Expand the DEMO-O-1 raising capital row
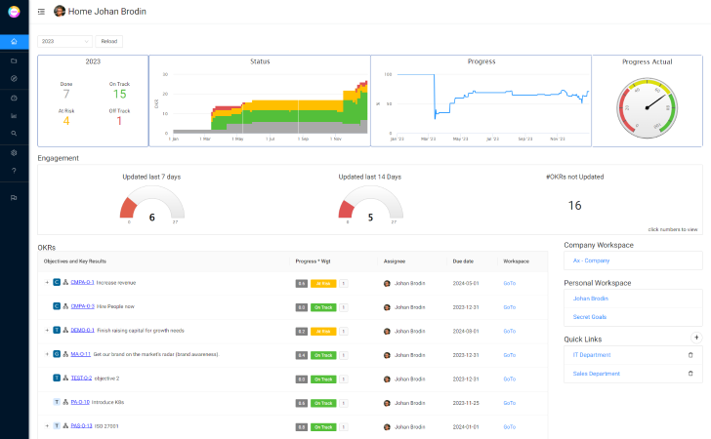The height and width of the screenshot is (439, 711). (46, 331)
